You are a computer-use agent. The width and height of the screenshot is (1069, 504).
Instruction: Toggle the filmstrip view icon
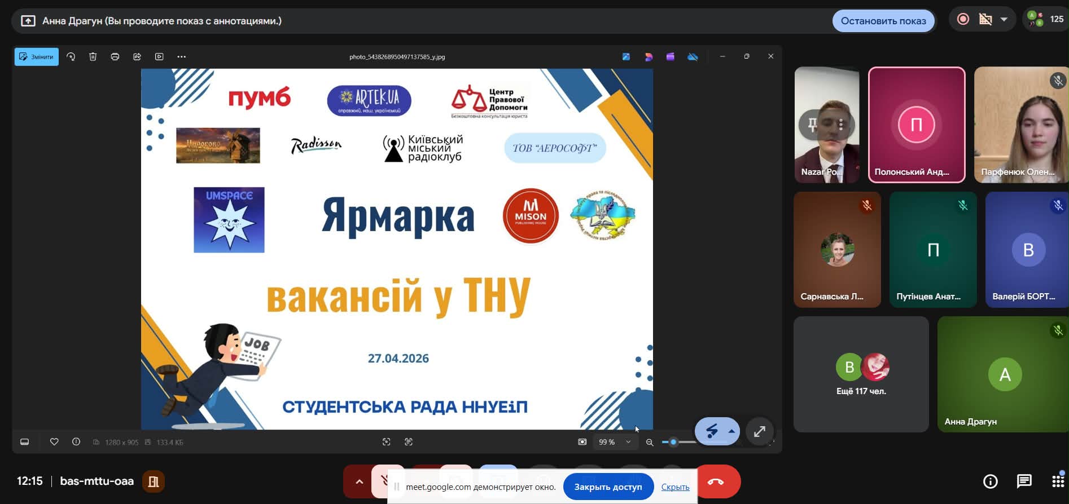25,442
